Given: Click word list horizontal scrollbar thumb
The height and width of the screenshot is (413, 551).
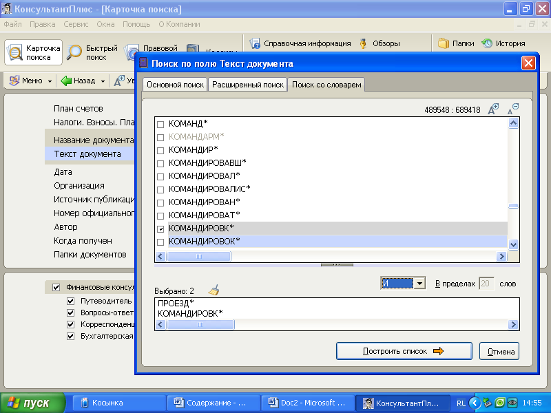Looking at the screenshot, I should (199, 256).
